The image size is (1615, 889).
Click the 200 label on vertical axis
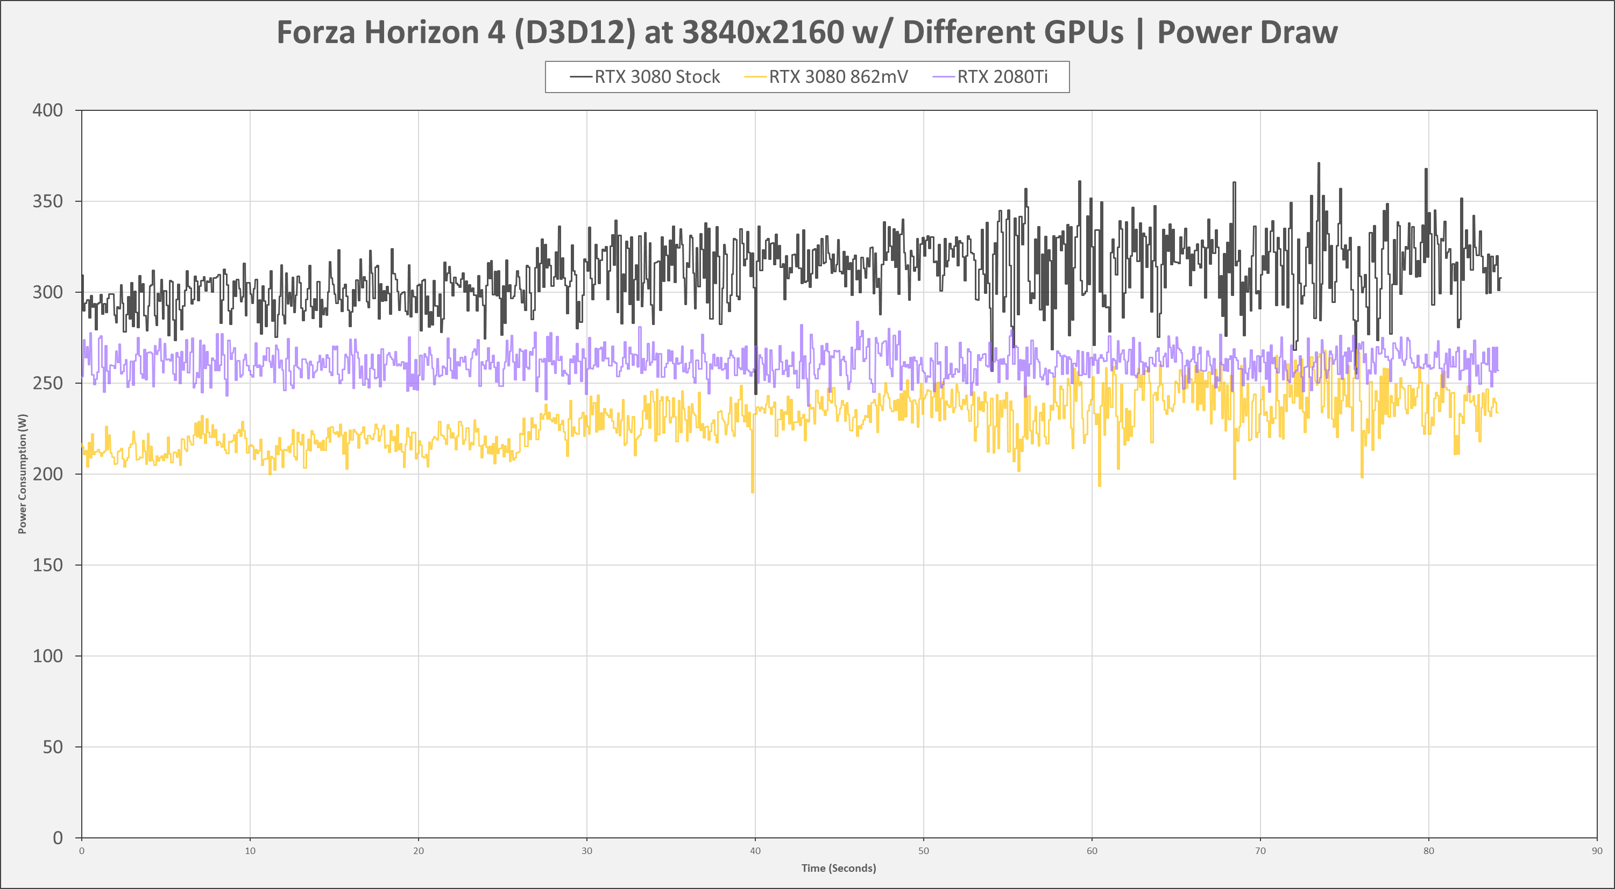click(x=48, y=474)
